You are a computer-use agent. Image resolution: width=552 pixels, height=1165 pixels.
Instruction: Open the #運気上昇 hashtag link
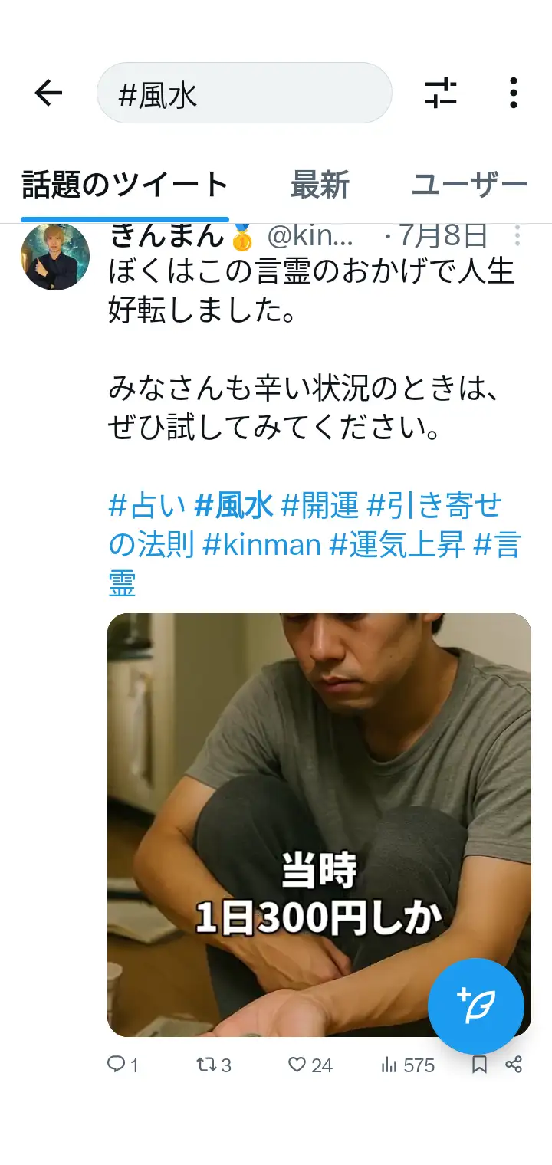pos(397,546)
